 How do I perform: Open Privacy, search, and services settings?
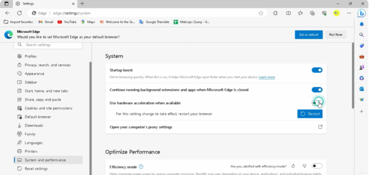coord(48,65)
